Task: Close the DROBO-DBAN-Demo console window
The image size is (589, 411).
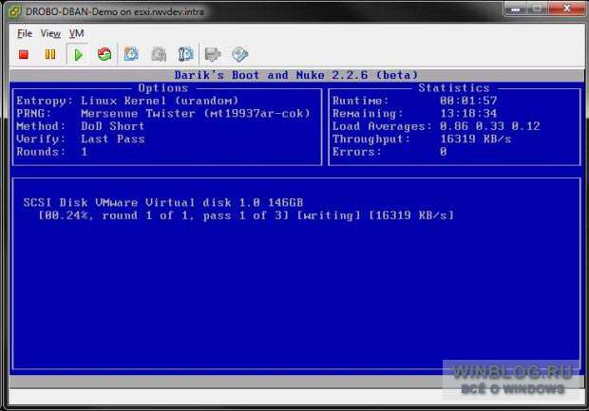Action: pyautogui.click(x=567, y=8)
